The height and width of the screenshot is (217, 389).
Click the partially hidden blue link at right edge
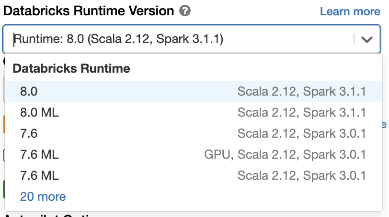[x=384, y=125]
